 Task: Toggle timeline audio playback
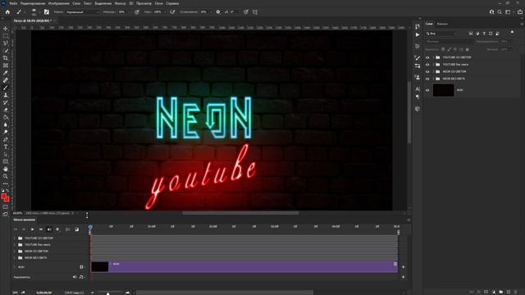[49, 229]
